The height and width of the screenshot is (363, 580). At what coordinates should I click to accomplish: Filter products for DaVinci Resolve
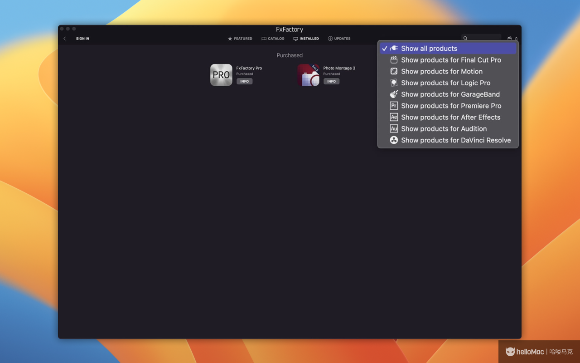[x=448, y=140]
